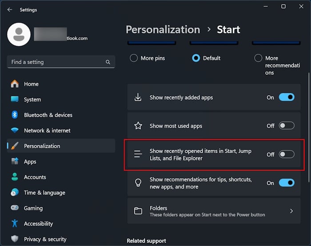
Task: Open the user profile avatar
Action: 19,34
